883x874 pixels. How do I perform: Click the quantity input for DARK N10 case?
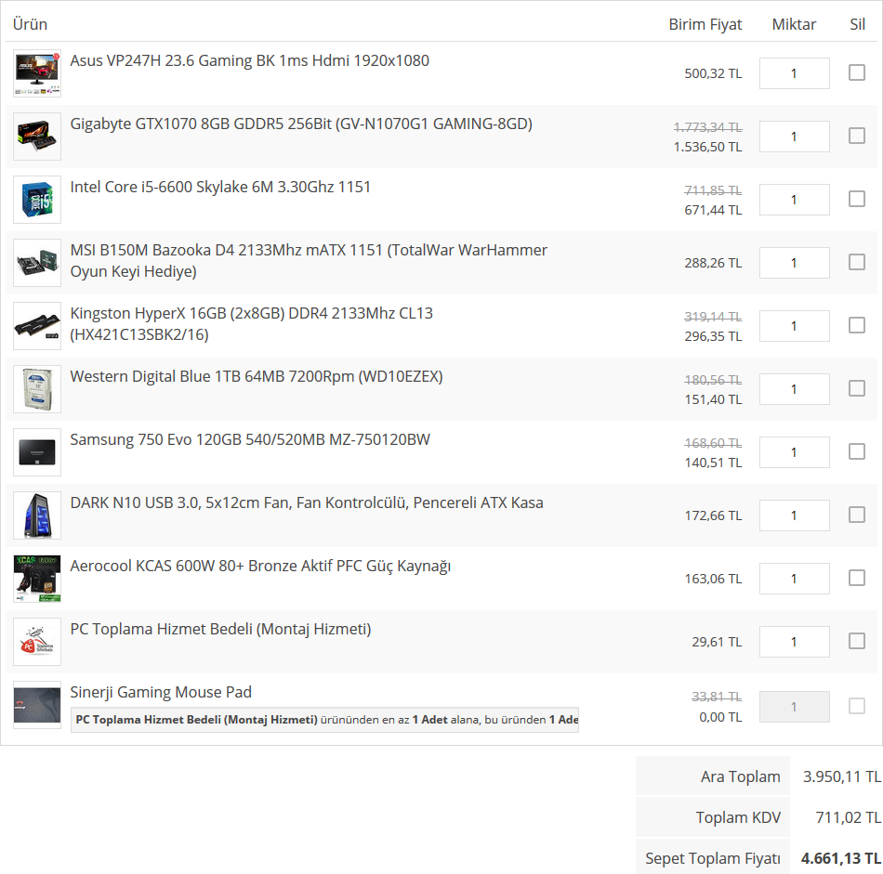(x=794, y=515)
